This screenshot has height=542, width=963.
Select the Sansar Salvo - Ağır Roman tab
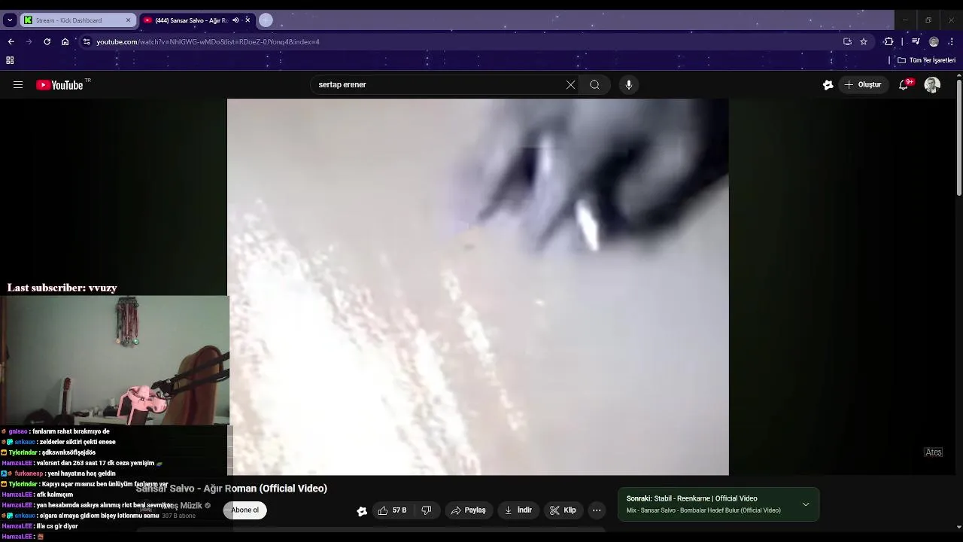click(198, 20)
